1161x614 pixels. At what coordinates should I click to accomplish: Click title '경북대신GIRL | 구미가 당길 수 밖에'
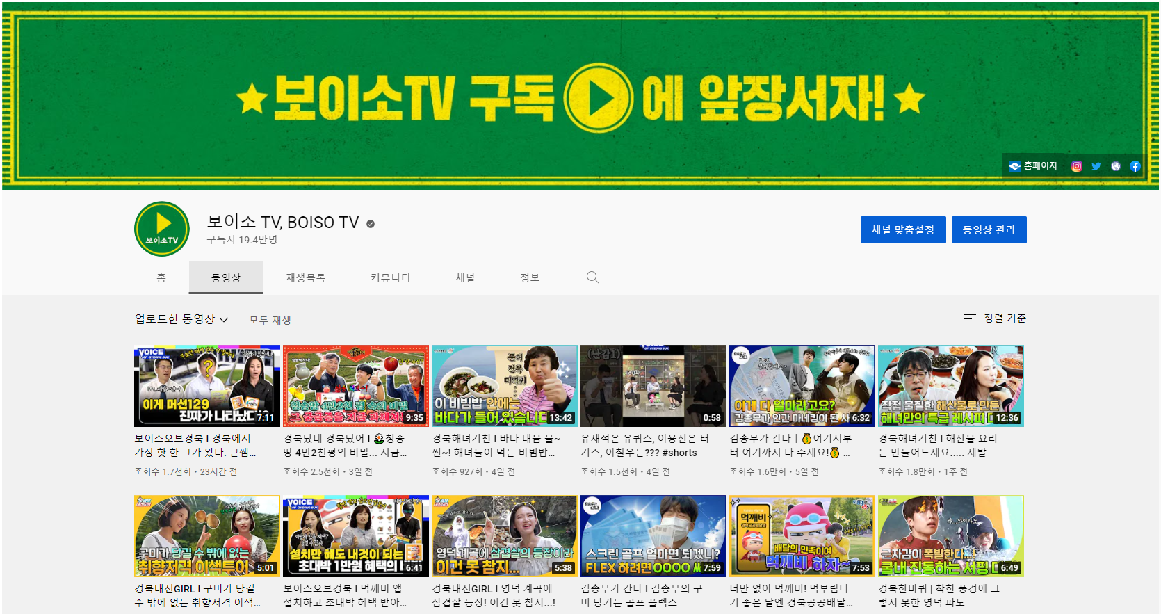point(197,595)
